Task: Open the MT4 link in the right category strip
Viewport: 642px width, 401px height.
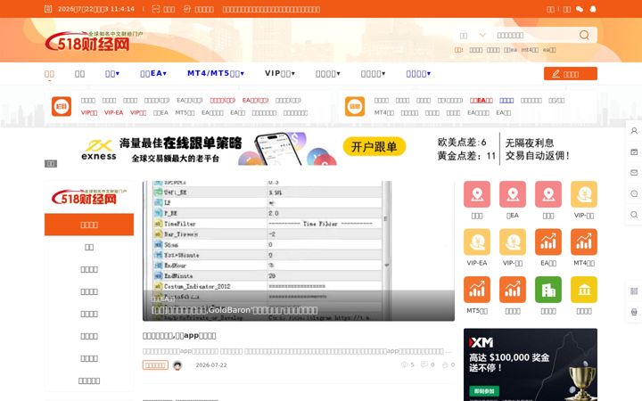Action: (384, 112)
